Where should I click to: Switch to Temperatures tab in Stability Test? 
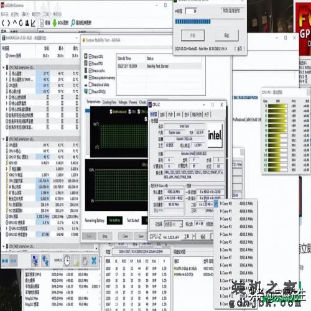93,102
